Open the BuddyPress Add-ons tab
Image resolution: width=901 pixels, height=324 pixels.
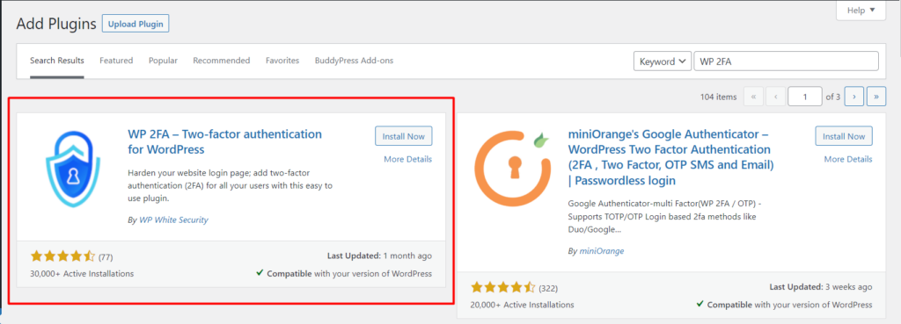click(354, 61)
